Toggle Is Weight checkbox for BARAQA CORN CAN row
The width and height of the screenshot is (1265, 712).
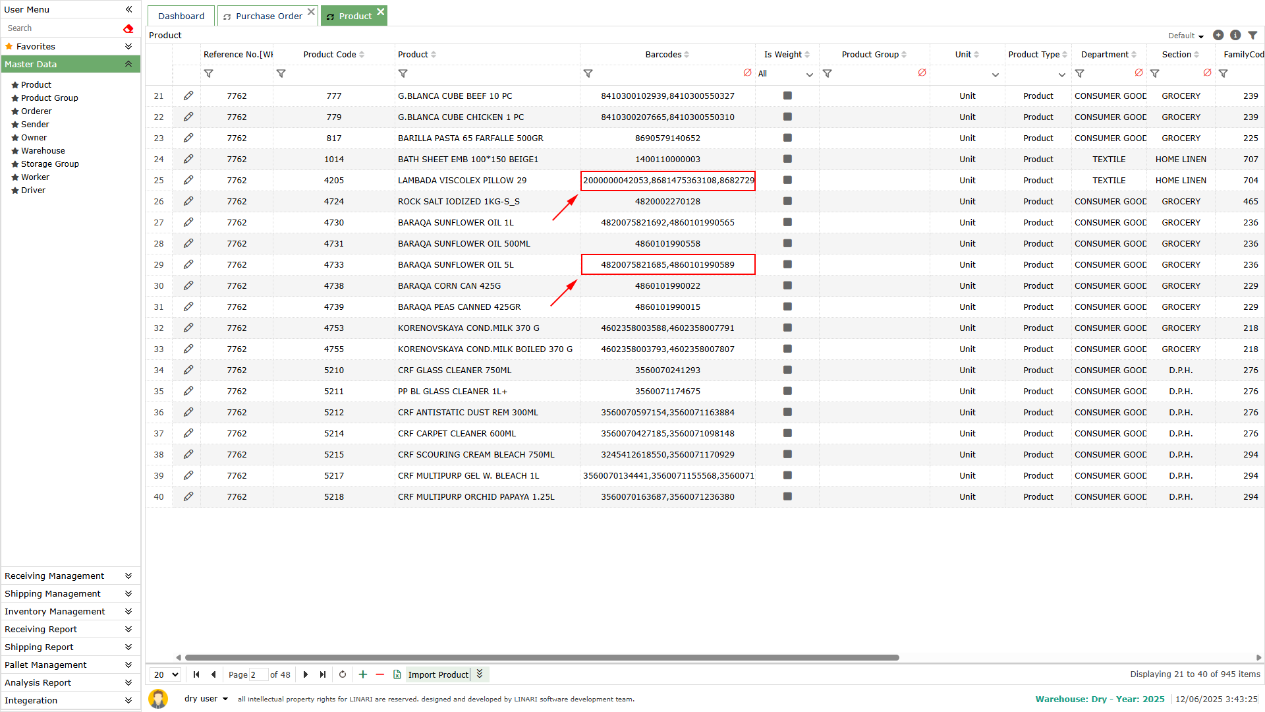point(787,285)
